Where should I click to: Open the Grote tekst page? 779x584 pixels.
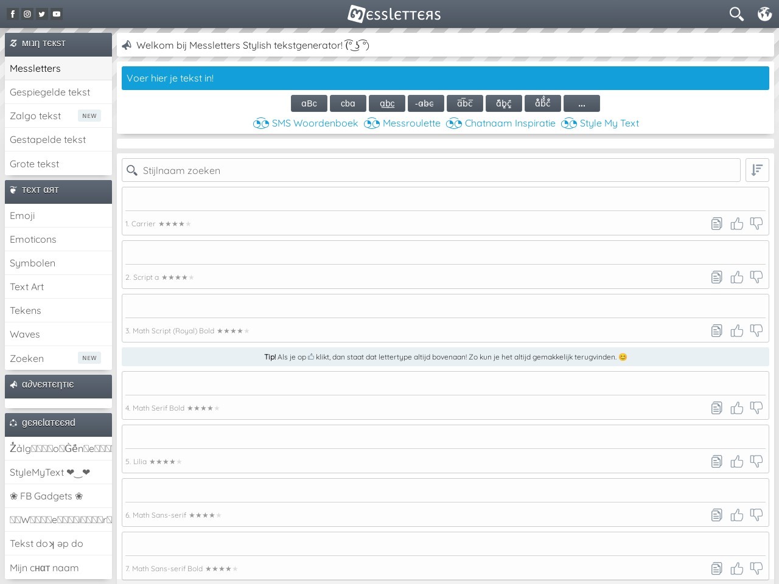(x=58, y=164)
